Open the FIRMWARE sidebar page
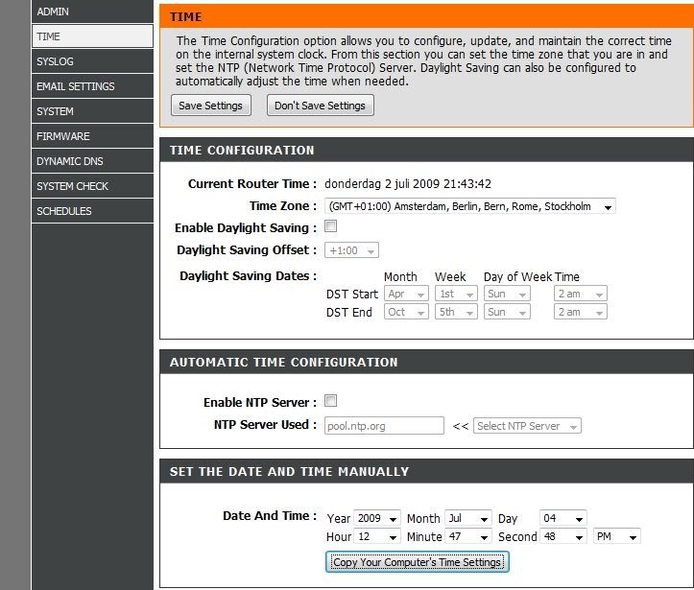This screenshot has height=590, width=694. click(92, 136)
